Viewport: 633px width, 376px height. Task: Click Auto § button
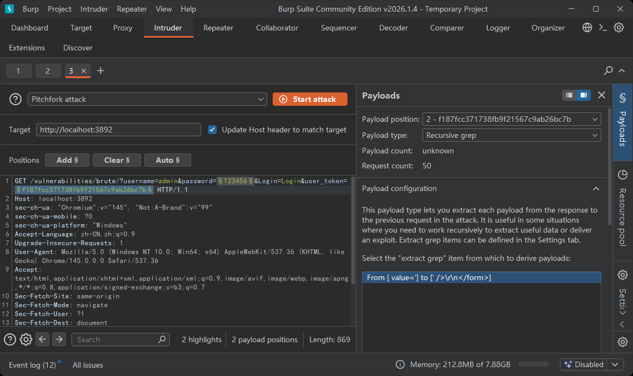167,160
